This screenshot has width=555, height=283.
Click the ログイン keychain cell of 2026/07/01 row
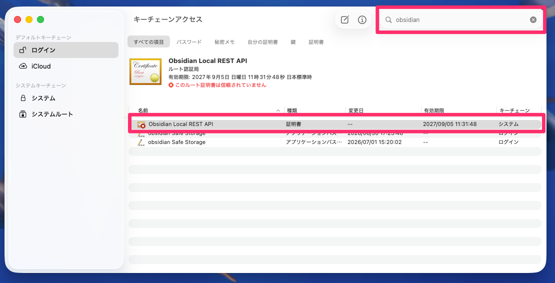coord(508,142)
